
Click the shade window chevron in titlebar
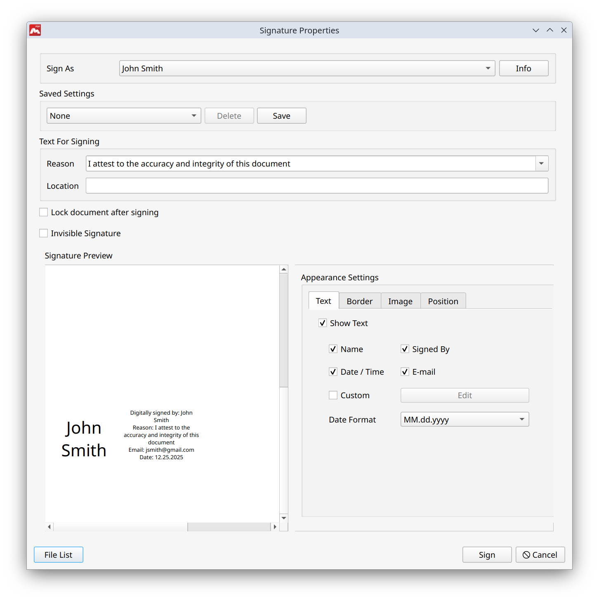[535, 30]
